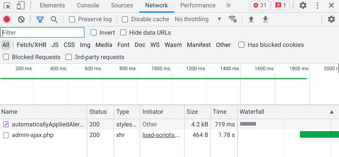339x157 pixels.
Task: Close the DevTools panel
Action: click(331, 5)
